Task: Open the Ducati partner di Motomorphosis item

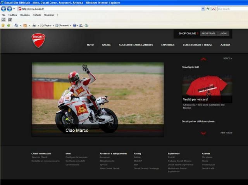Action: (x=198, y=122)
